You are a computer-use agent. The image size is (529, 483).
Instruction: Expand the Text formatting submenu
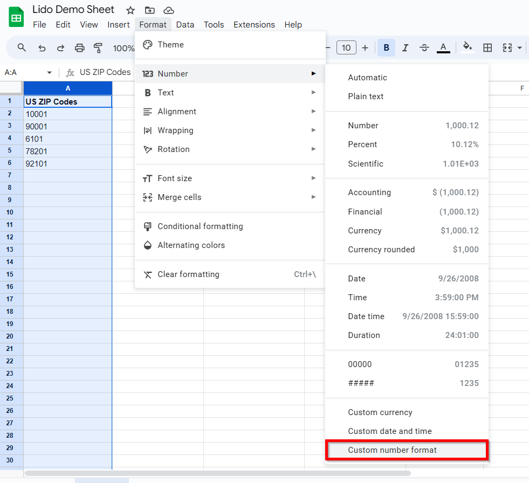[x=166, y=92]
